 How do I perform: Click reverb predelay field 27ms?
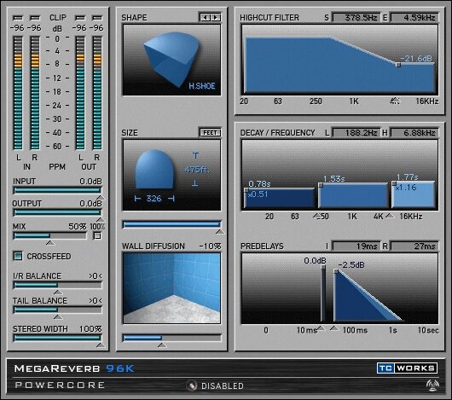pos(414,246)
